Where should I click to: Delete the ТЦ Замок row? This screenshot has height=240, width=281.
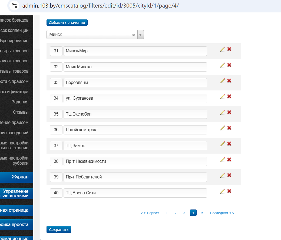(229, 144)
